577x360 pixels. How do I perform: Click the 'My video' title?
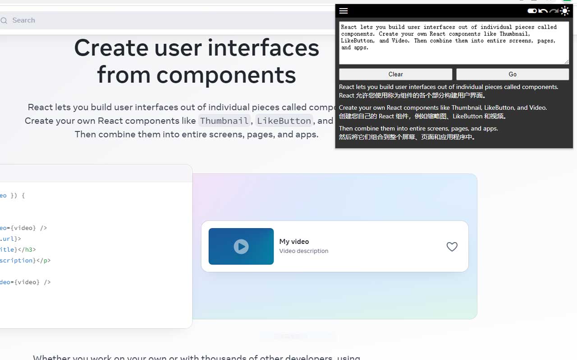pyautogui.click(x=294, y=241)
